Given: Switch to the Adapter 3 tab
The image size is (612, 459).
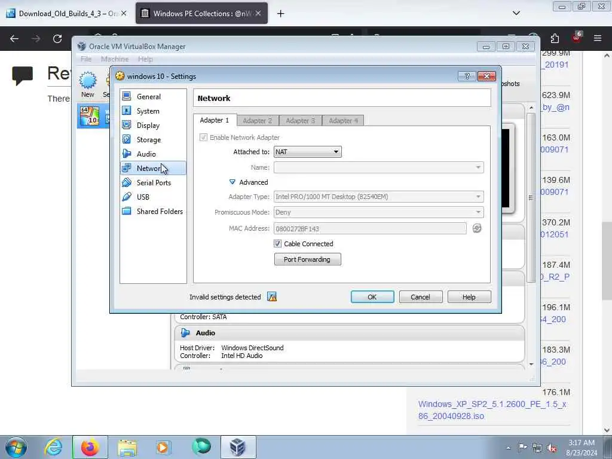Looking at the screenshot, I should click(x=300, y=121).
